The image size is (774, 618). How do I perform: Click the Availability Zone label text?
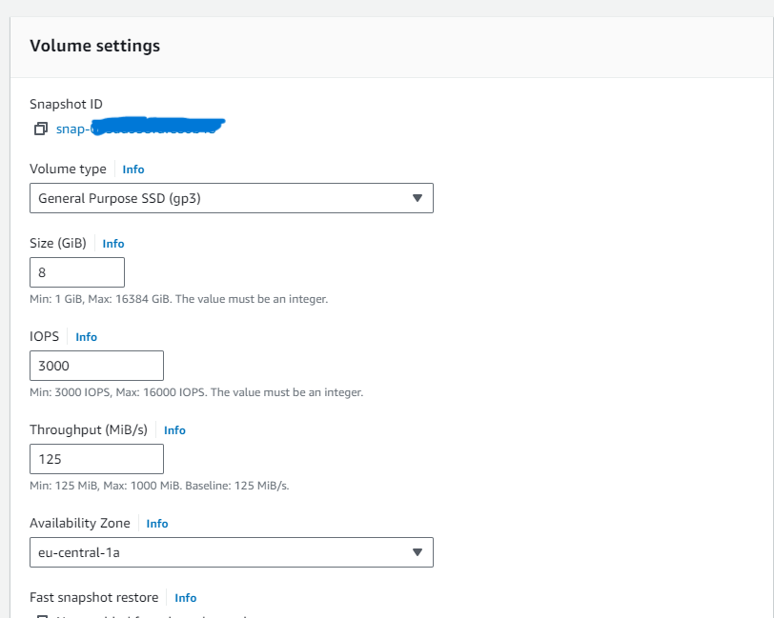click(x=80, y=523)
